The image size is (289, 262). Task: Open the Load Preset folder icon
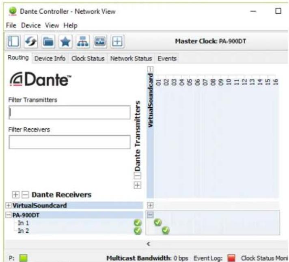tap(48, 41)
